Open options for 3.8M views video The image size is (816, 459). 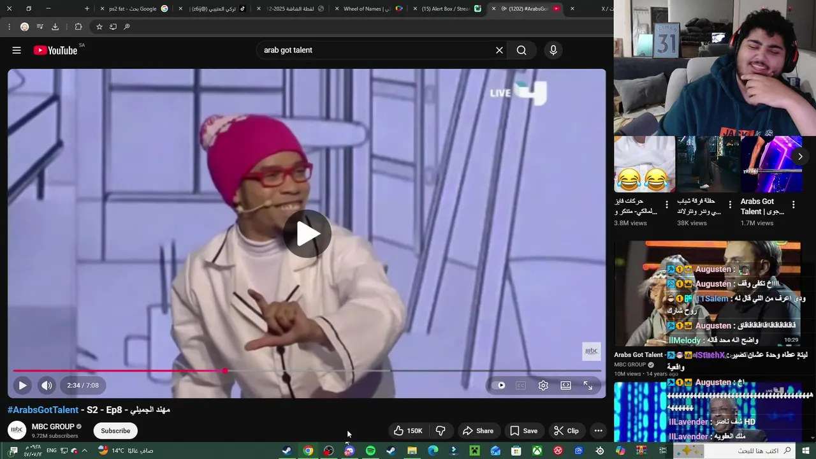(x=667, y=205)
